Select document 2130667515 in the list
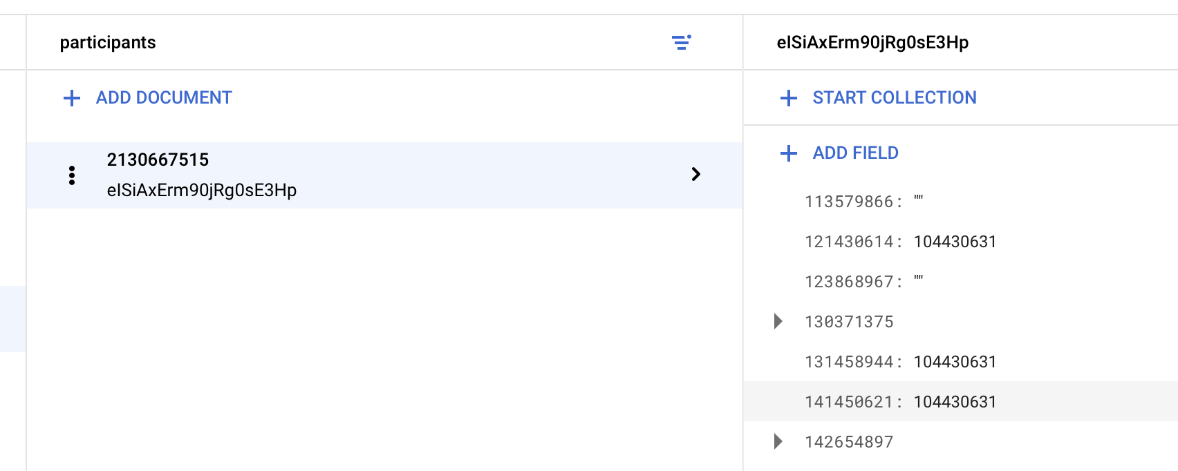The height and width of the screenshot is (471, 1178). pos(384,175)
